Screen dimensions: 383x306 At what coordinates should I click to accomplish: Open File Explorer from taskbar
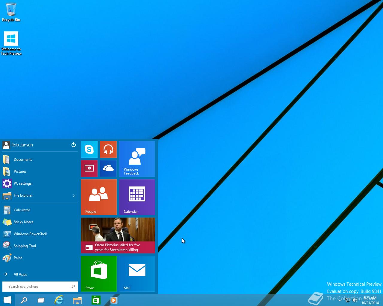(x=77, y=300)
